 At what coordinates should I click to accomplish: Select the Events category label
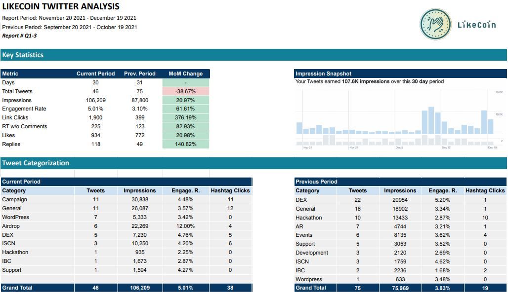304,235
